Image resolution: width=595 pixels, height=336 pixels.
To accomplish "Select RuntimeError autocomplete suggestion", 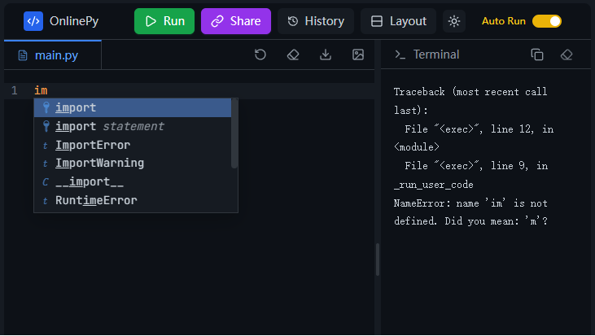I will point(133,200).
